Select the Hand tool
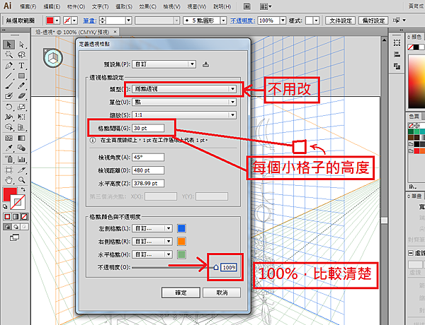This screenshot has width=425, height=325. 8,179
